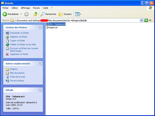Open the Favoris menu
This screenshot has height=116, width=155.
(36, 8)
